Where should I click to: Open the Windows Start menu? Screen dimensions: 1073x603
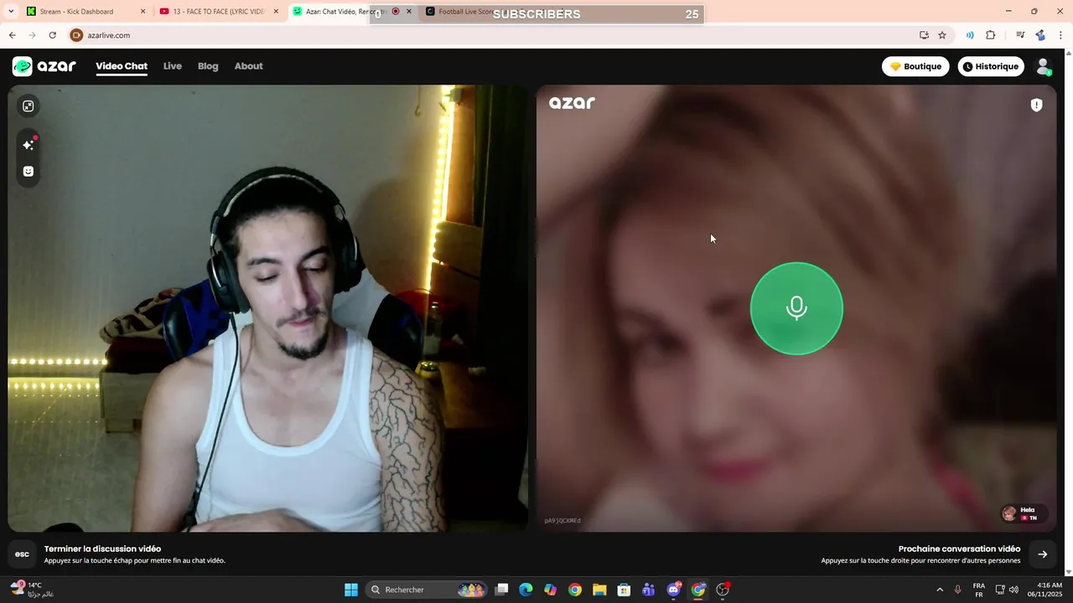[x=351, y=590]
